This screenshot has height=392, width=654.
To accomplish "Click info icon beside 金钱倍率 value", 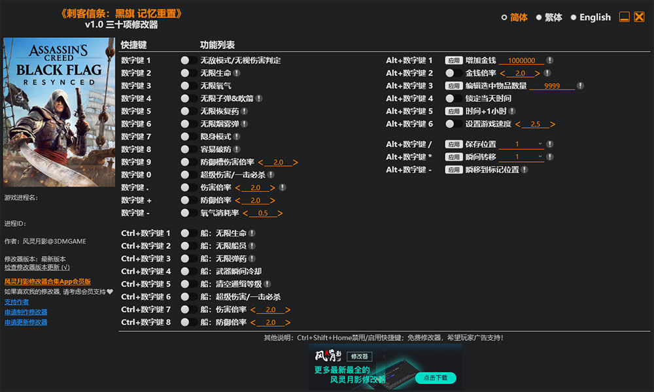I will pos(547,73).
